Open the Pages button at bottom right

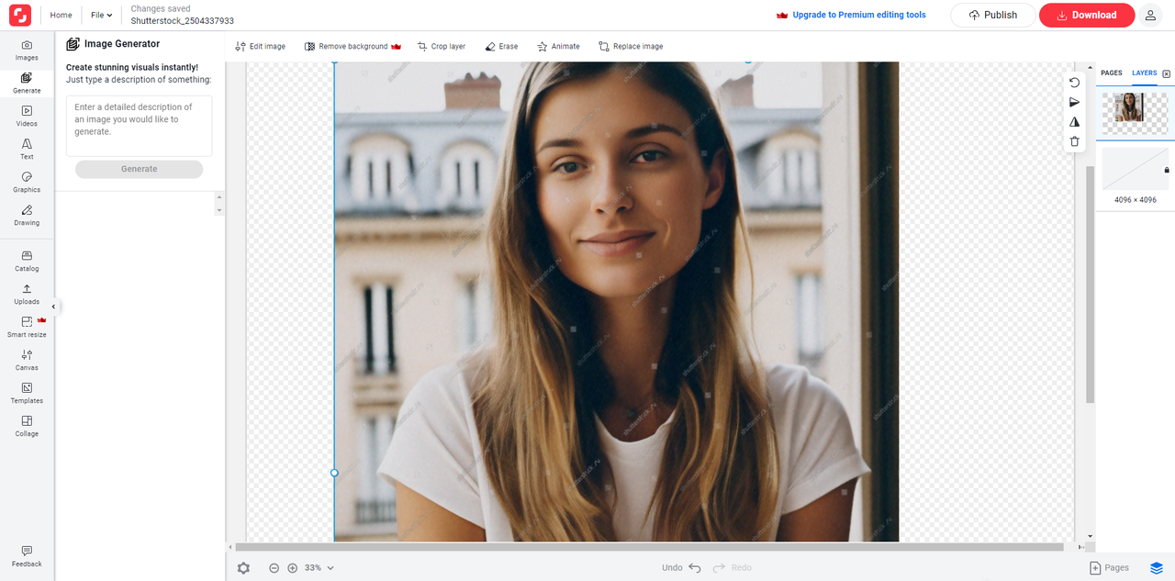click(x=1110, y=568)
